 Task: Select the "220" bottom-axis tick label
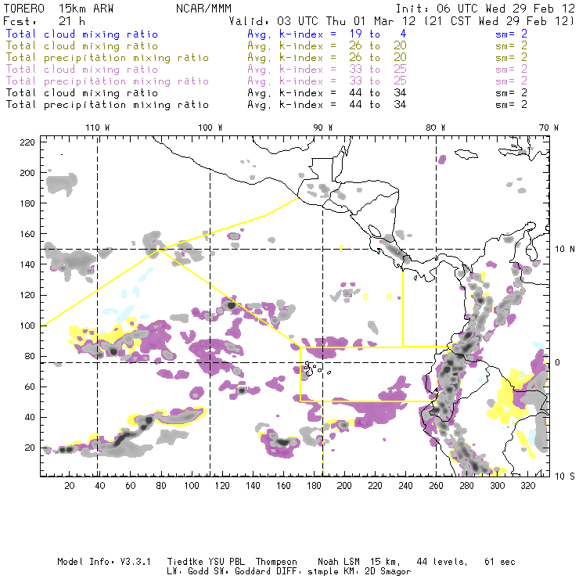(x=375, y=486)
